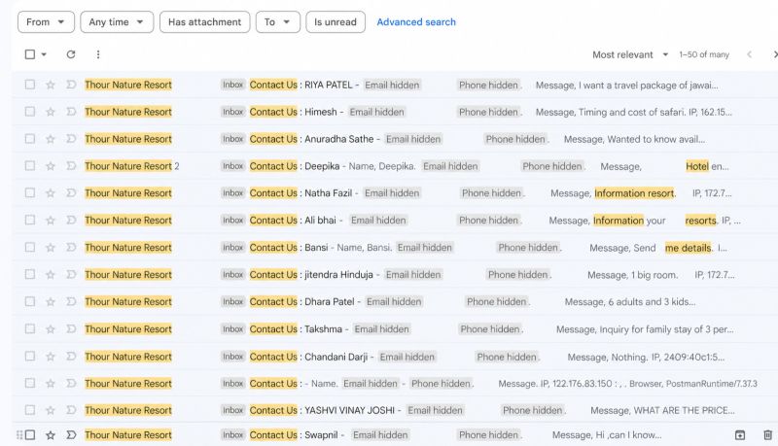The image size is (778, 446).
Task: Open the More options three-dot menu
Action: coord(98,54)
